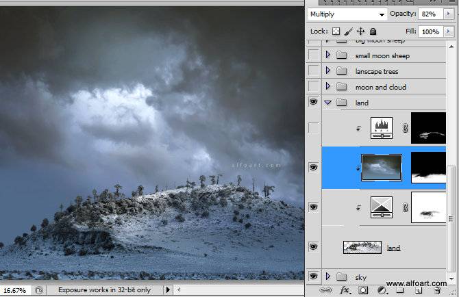Open the fx layer style menu
Viewport: 459px width, 297px height.
pyautogui.click(x=345, y=290)
